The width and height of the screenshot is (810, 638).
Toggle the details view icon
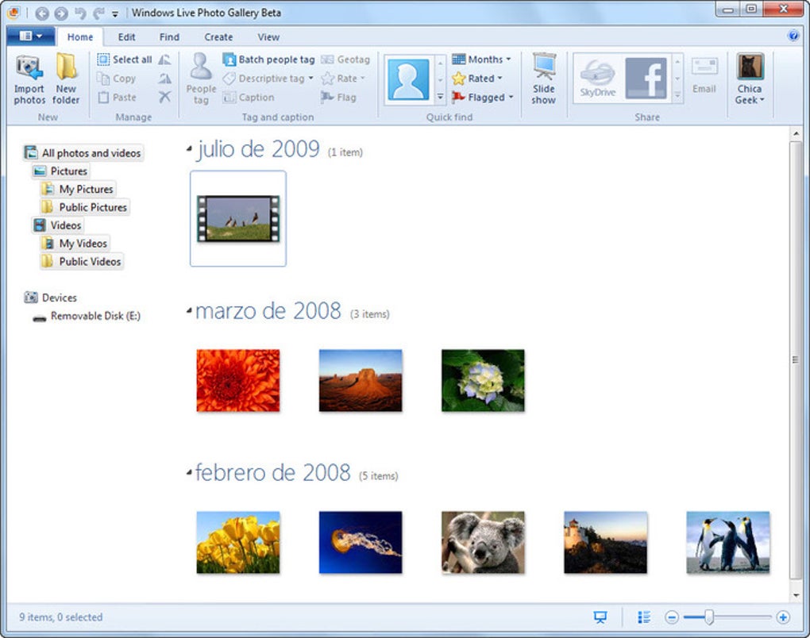click(644, 617)
